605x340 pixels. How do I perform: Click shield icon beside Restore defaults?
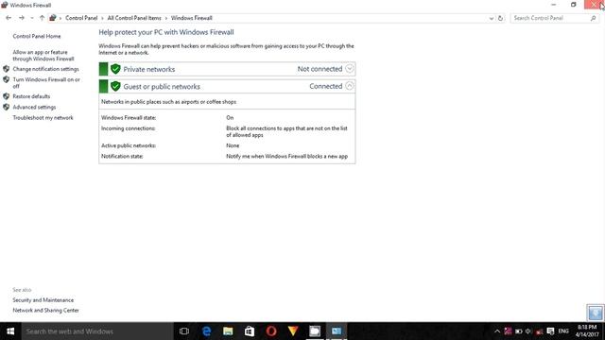(x=7, y=96)
